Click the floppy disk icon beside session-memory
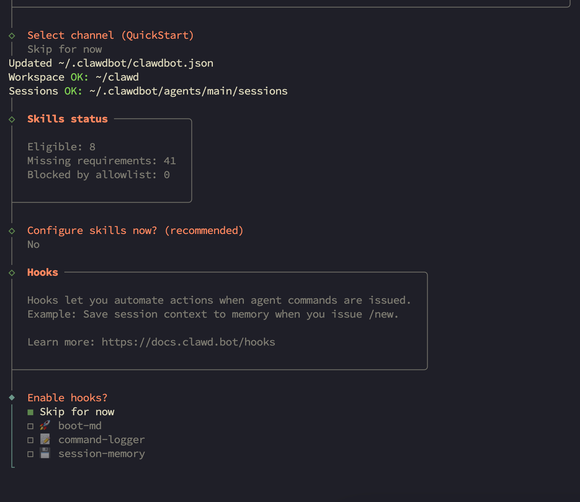This screenshot has width=580, height=502. click(45, 453)
